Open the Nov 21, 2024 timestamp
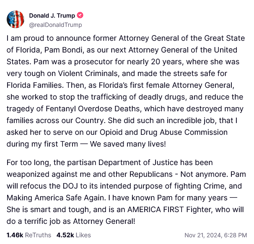Image resolution: width=254 pixels, height=244 pixels. (x=215, y=235)
